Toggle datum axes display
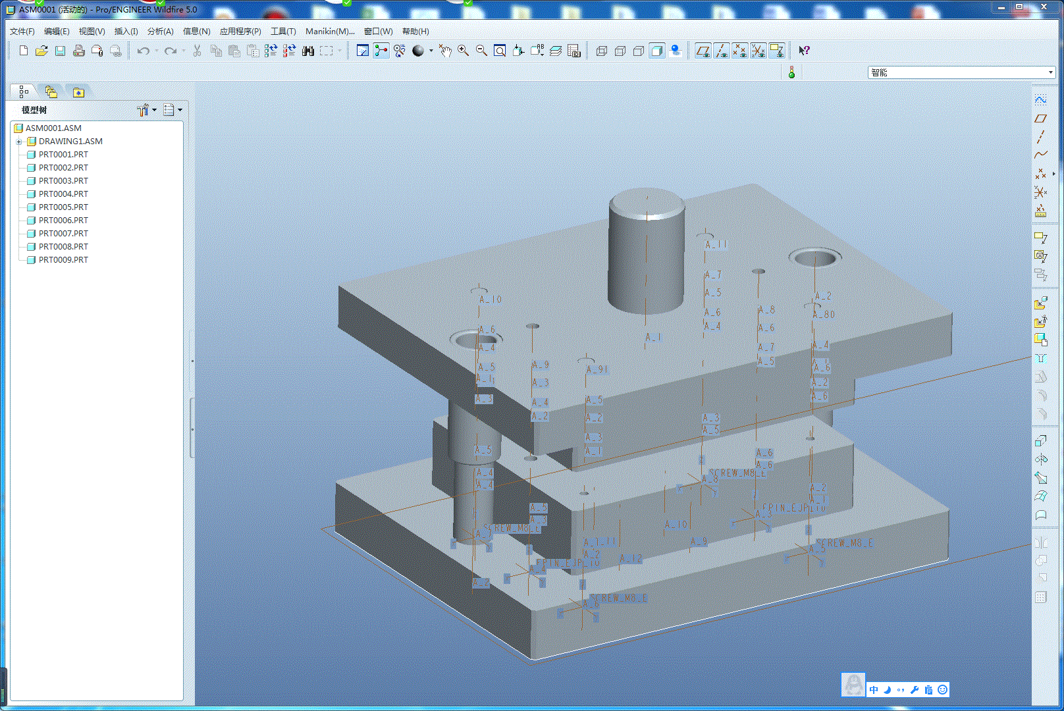Image resolution: width=1064 pixels, height=711 pixels. click(x=722, y=51)
